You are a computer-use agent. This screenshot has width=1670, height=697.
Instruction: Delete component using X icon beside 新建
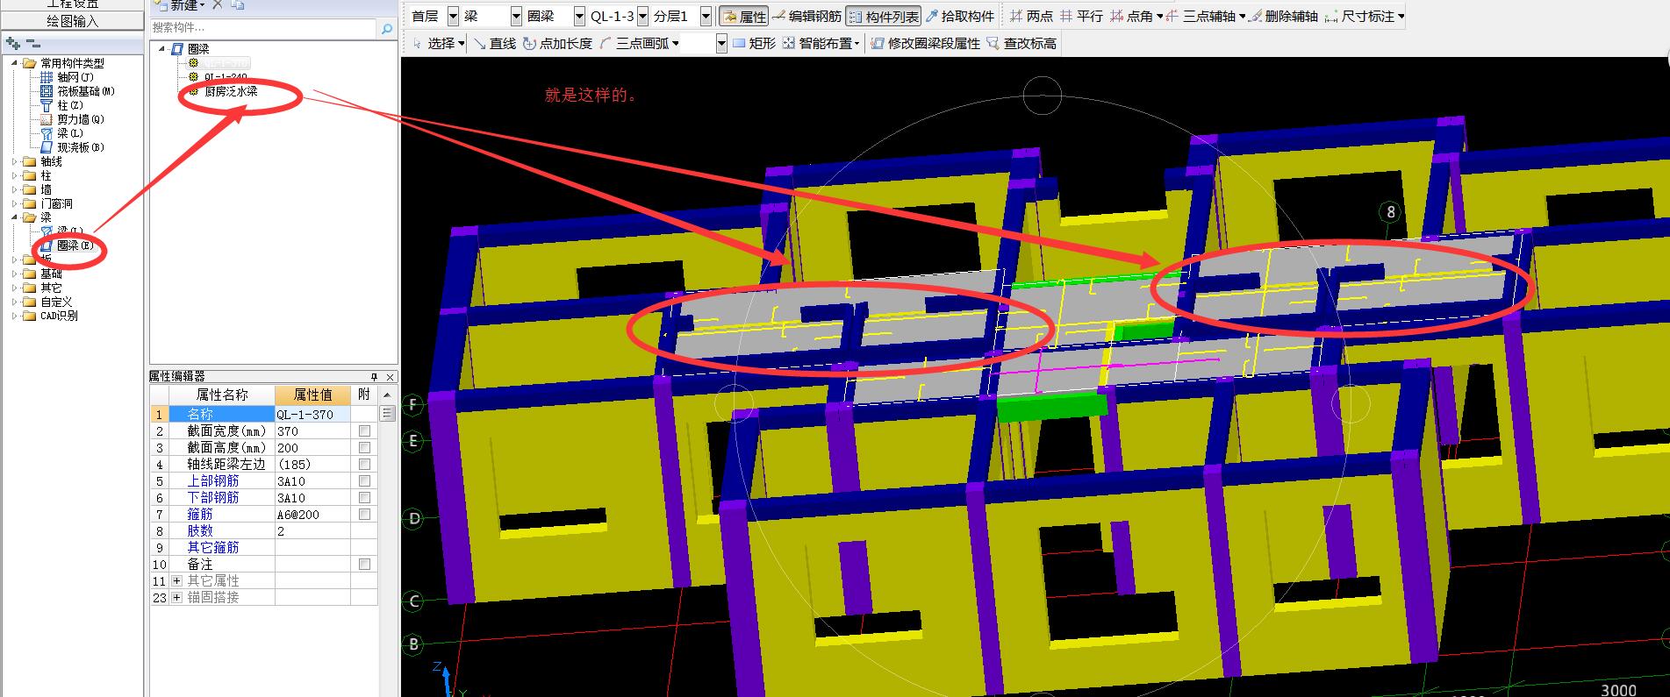[x=218, y=5]
